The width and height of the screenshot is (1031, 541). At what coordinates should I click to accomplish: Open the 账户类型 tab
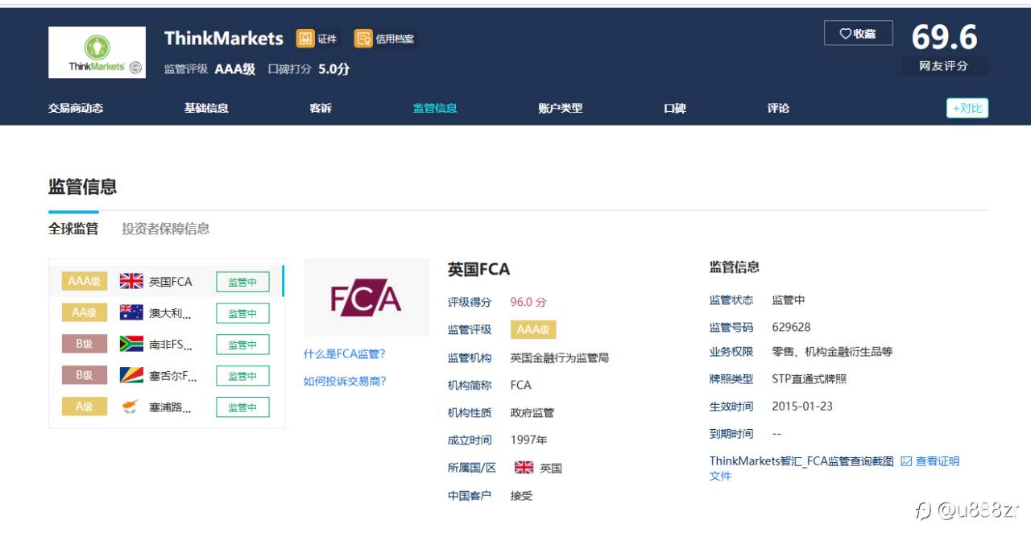pyautogui.click(x=560, y=108)
